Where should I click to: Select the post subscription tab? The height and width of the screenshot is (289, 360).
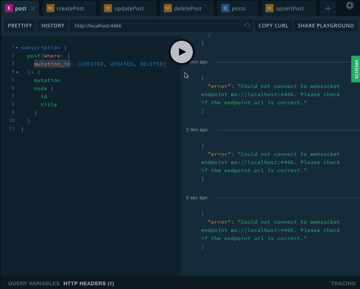[x=21, y=9]
